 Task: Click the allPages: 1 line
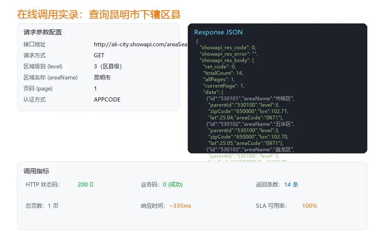coord(219,79)
